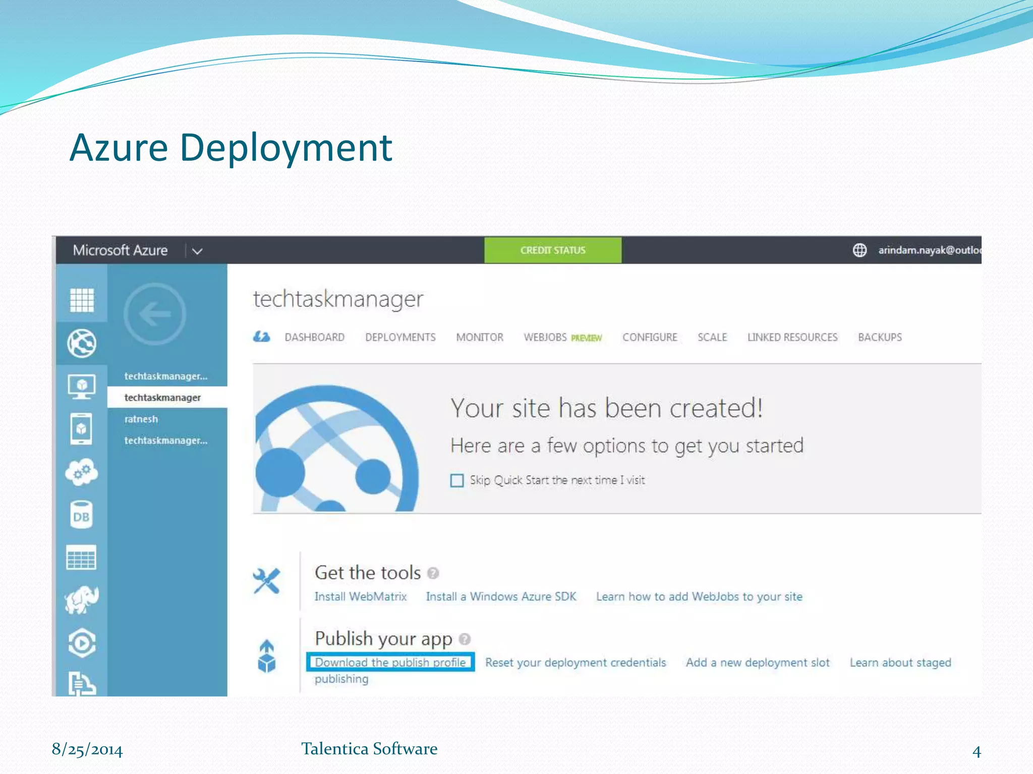Image resolution: width=1033 pixels, height=774 pixels.
Task: Switch to the Dashboard tab
Action: tap(315, 337)
